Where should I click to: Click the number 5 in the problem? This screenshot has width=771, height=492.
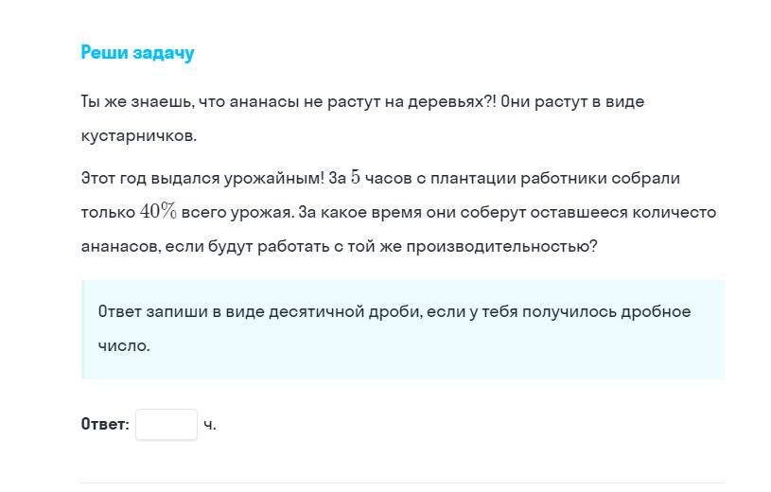[356, 178]
